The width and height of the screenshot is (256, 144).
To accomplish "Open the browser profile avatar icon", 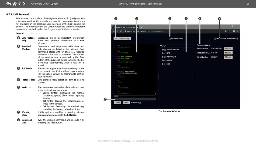I will pyautogui.click(x=234, y=31).
